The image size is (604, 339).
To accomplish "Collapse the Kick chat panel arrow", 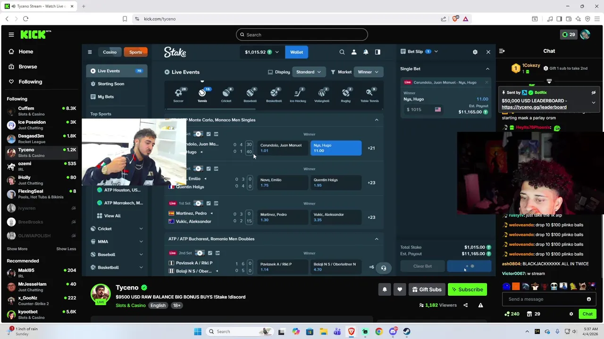I will [x=502, y=51].
